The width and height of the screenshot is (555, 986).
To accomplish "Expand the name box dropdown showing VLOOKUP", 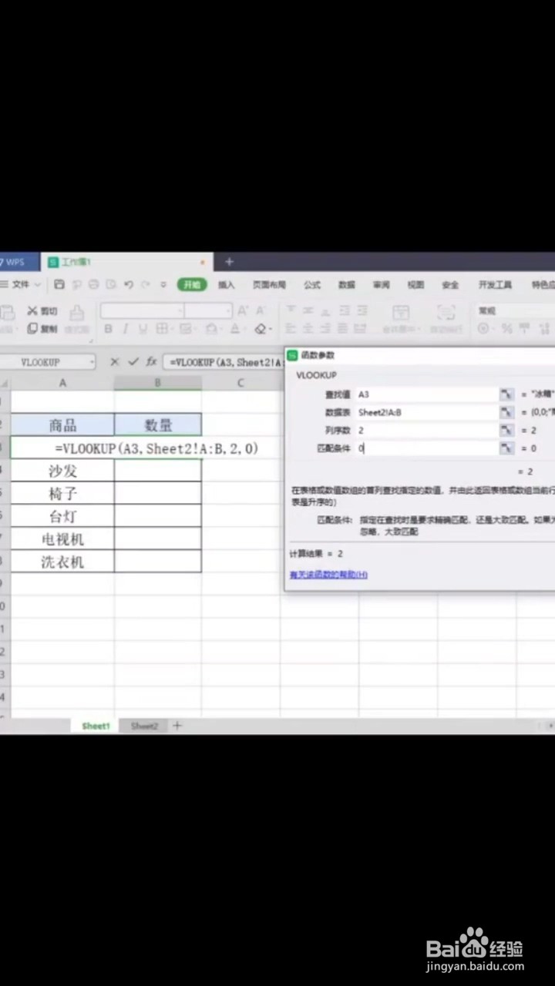I will pos(92,362).
